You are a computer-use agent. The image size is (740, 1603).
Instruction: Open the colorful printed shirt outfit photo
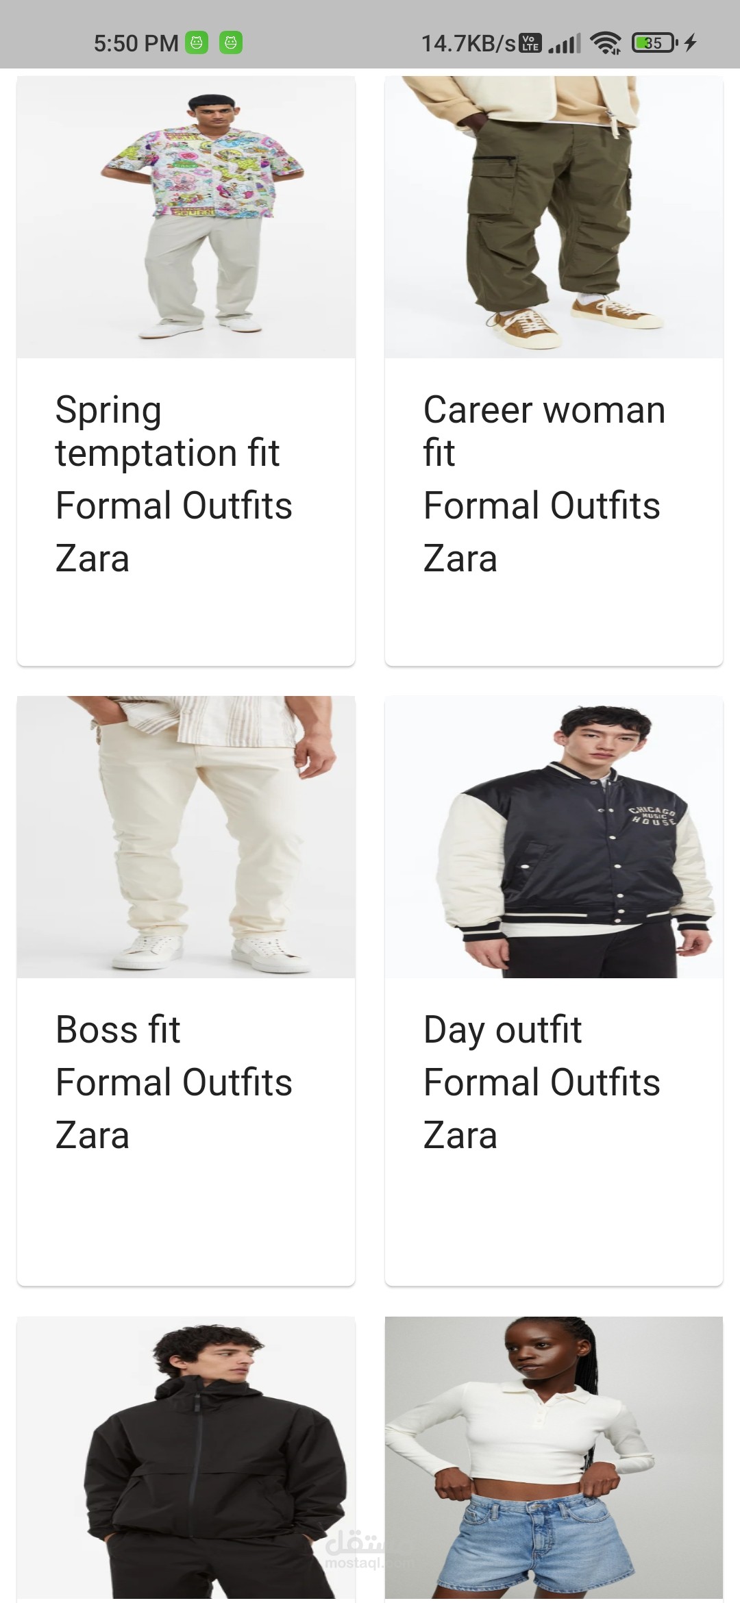coord(186,217)
